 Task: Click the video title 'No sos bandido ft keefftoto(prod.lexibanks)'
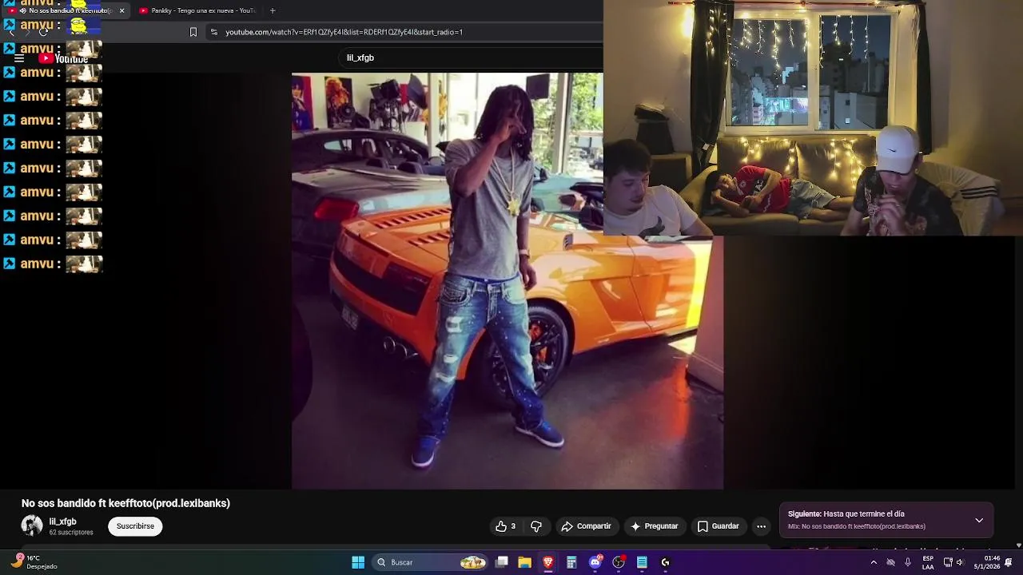tap(125, 503)
